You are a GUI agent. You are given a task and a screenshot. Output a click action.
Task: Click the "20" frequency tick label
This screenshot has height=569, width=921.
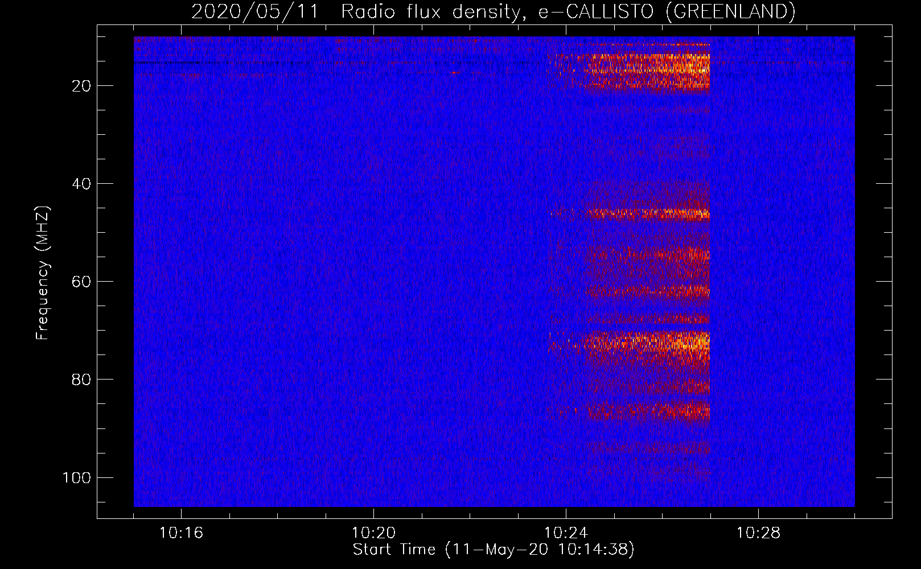(x=81, y=86)
